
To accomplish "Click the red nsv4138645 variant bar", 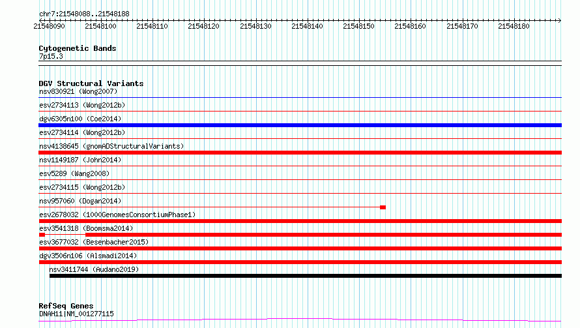I will (x=300, y=153).
